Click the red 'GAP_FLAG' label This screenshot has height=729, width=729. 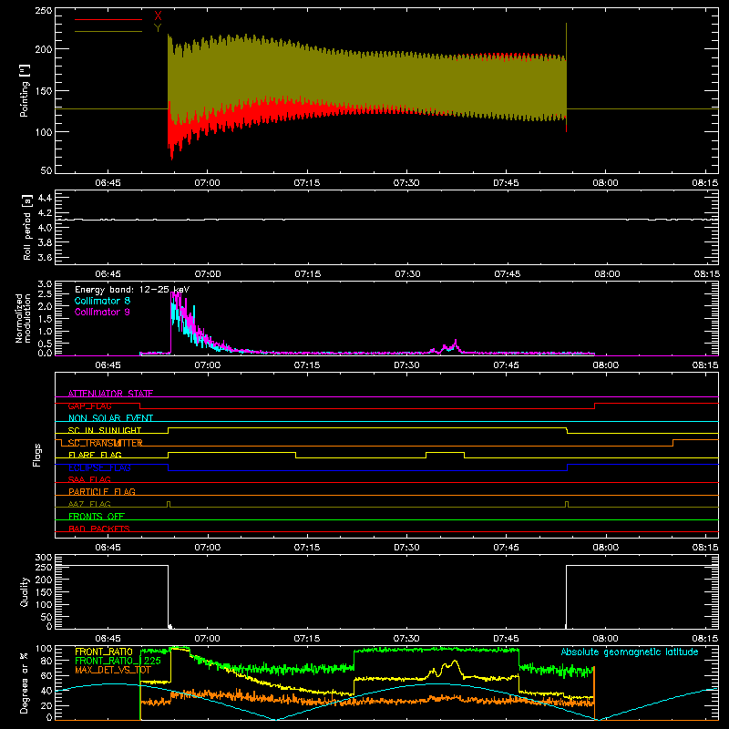tap(89, 406)
